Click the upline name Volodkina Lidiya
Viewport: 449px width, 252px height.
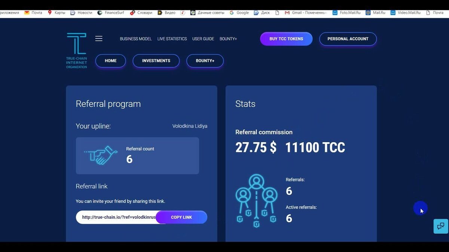click(190, 126)
